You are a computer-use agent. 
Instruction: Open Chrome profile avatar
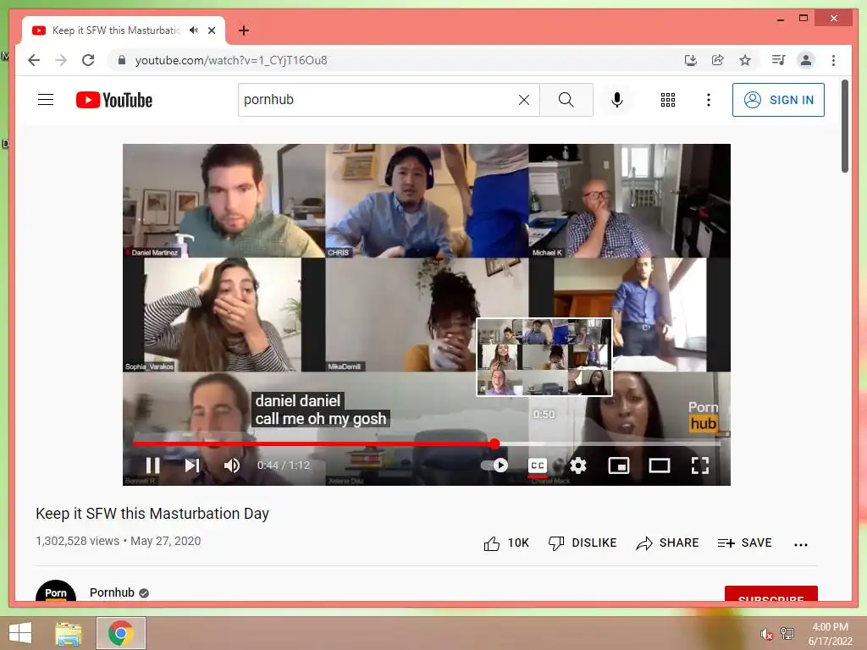point(806,60)
